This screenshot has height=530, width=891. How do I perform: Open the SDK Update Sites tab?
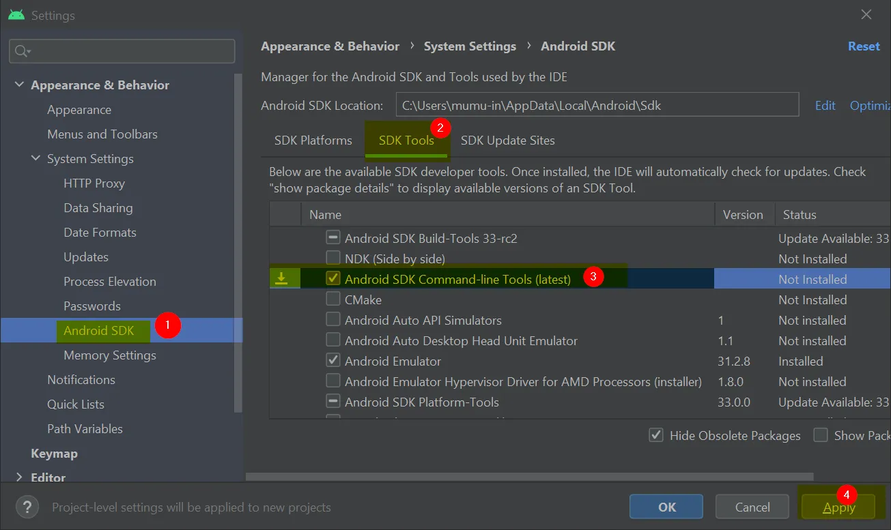click(x=507, y=141)
